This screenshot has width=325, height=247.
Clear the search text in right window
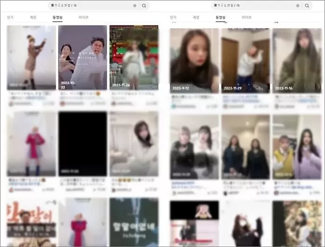[x=298, y=6]
